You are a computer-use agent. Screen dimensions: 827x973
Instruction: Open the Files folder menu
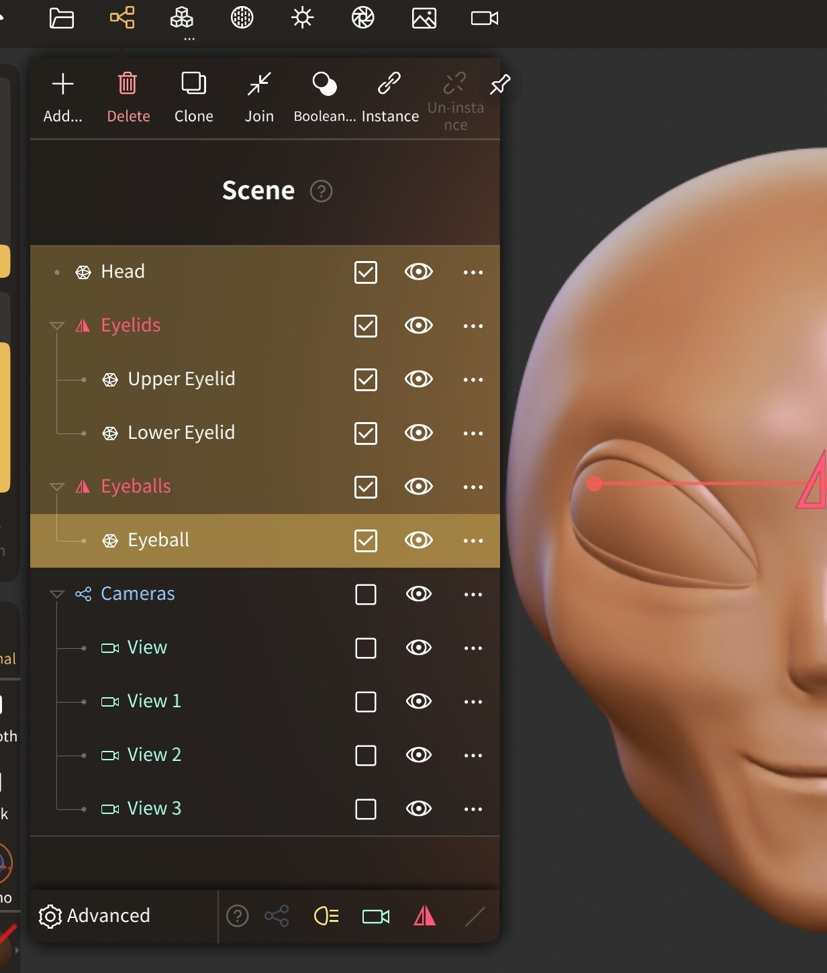[x=61, y=18]
